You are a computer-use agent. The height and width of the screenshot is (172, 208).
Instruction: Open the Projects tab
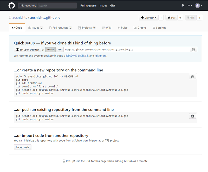point(87,28)
